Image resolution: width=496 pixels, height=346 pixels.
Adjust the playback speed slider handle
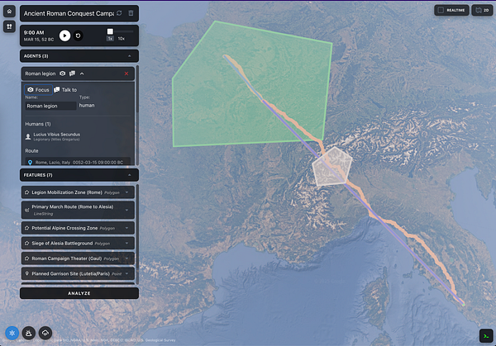pos(110,31)
